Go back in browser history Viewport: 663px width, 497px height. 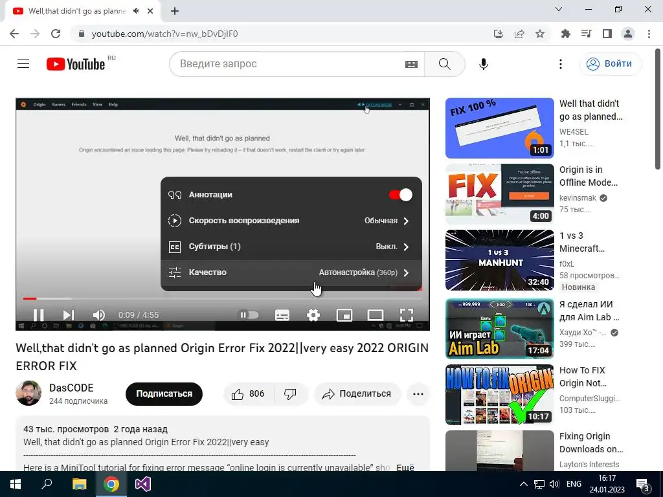pos(14,34)
